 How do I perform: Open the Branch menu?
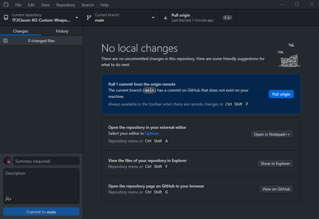click(x=88, y=5)
